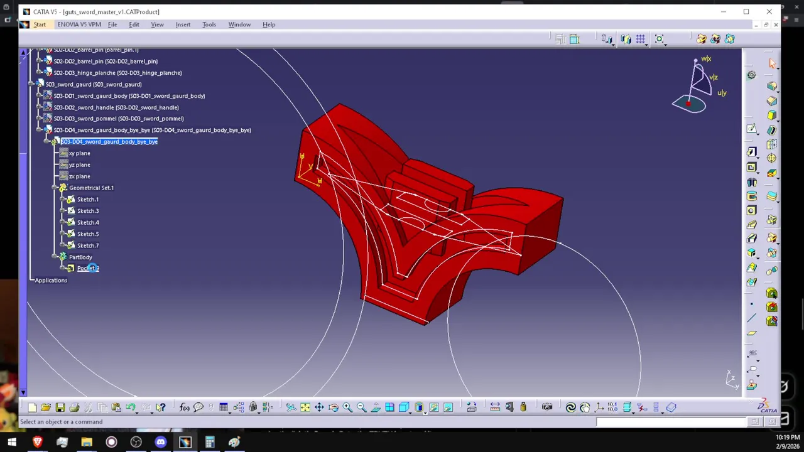Select the Rotate view icon

tap(333, 407)
